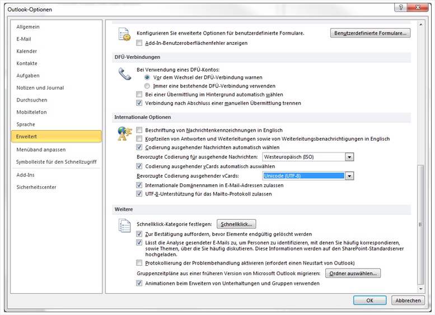435x315 pixels.
Task: Uncheck Verbindung nach Abschluss manuellen Übermittlung trennen
Action: click(x=139, y=103)
